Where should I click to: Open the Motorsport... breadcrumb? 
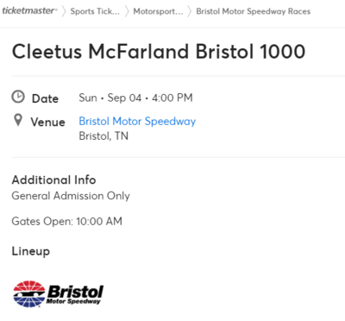pos(158,11)
